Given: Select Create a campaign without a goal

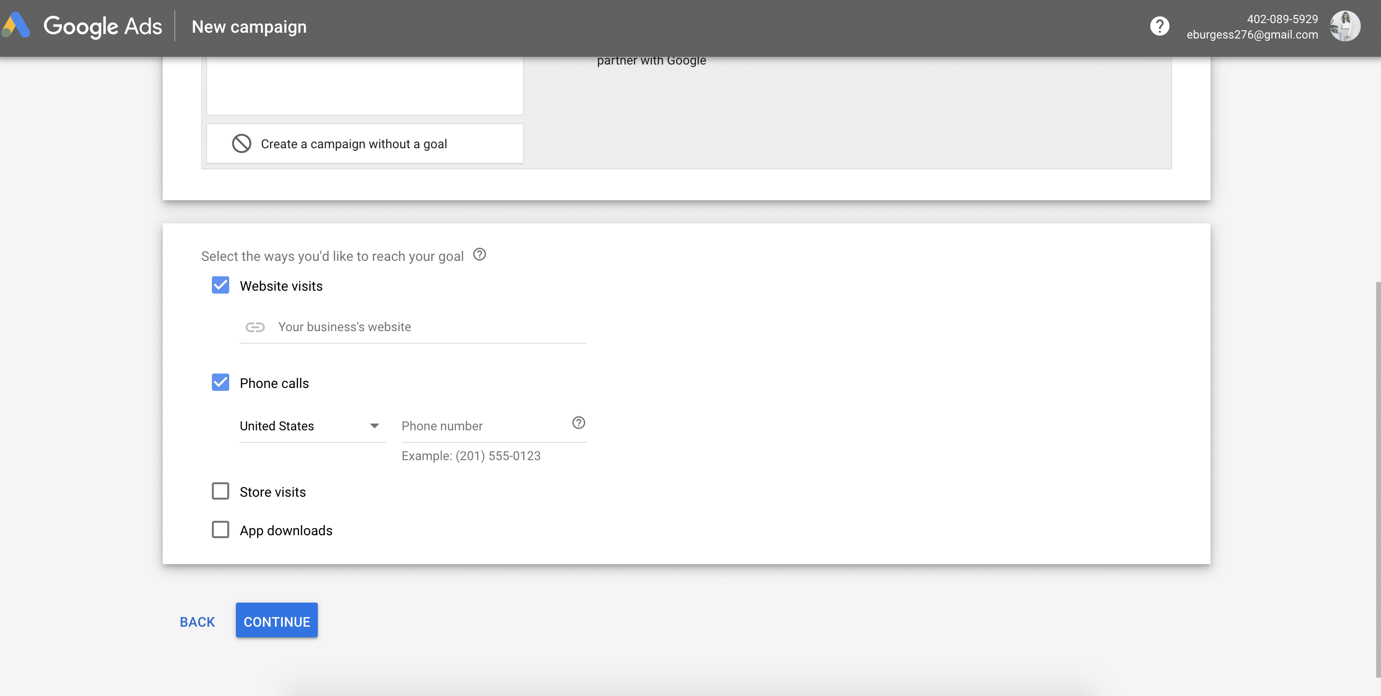Looking at the screenshot, I should pyautogui.click(x=365, y=143).
